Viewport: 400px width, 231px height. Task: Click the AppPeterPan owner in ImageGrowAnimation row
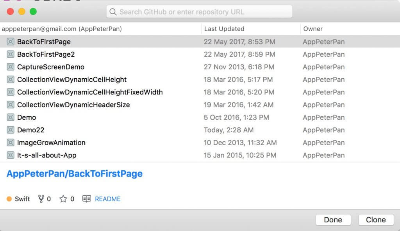[324, 143]
